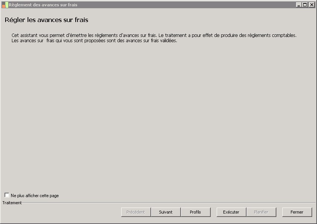
Task: Open the Profils button
Action: coord(195,212)
